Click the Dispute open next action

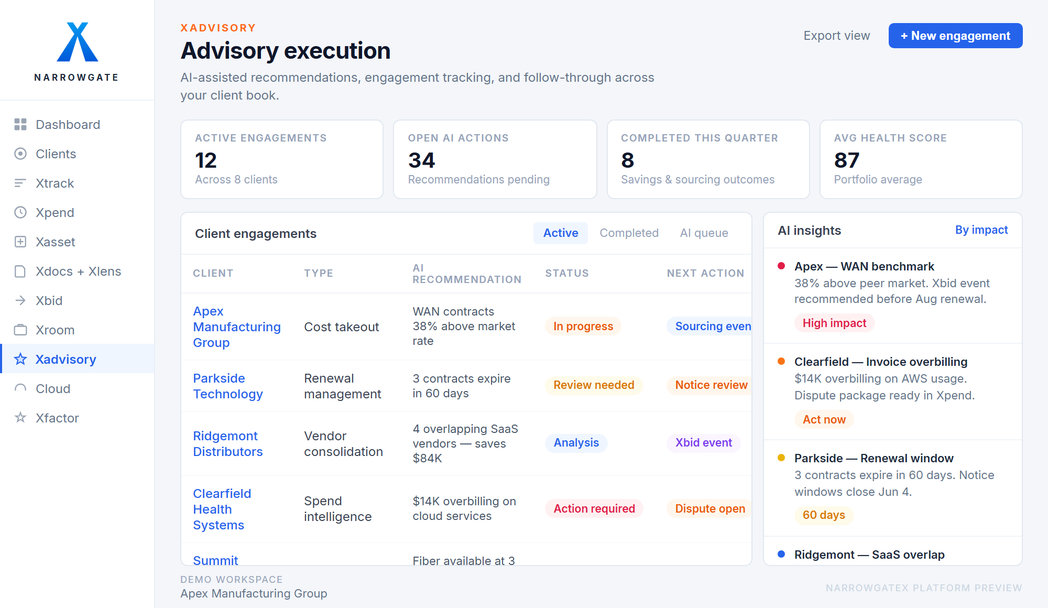coord(709,508)
